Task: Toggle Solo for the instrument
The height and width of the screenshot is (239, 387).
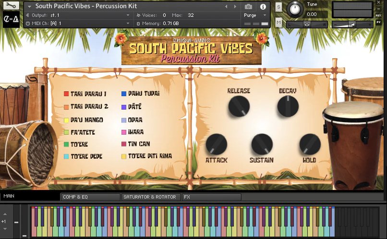Action: click(279, 7)
